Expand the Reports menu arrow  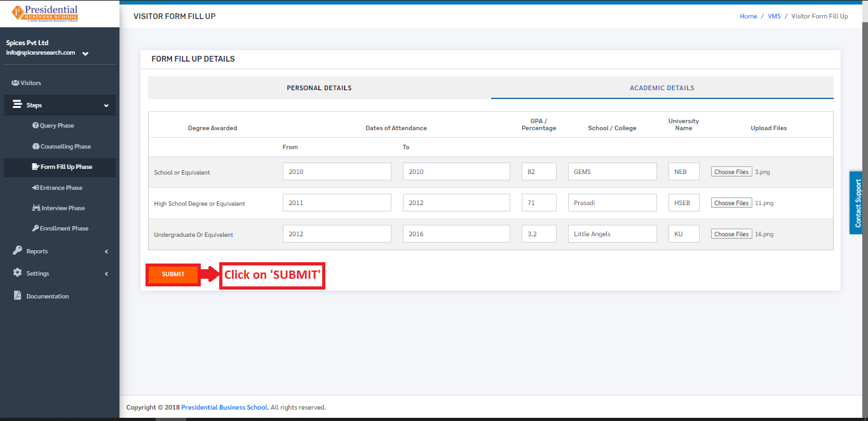tap(106, 251)
